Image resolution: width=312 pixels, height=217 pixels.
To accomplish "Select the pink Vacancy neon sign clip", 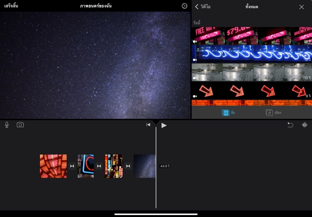I will click(252, 36).
